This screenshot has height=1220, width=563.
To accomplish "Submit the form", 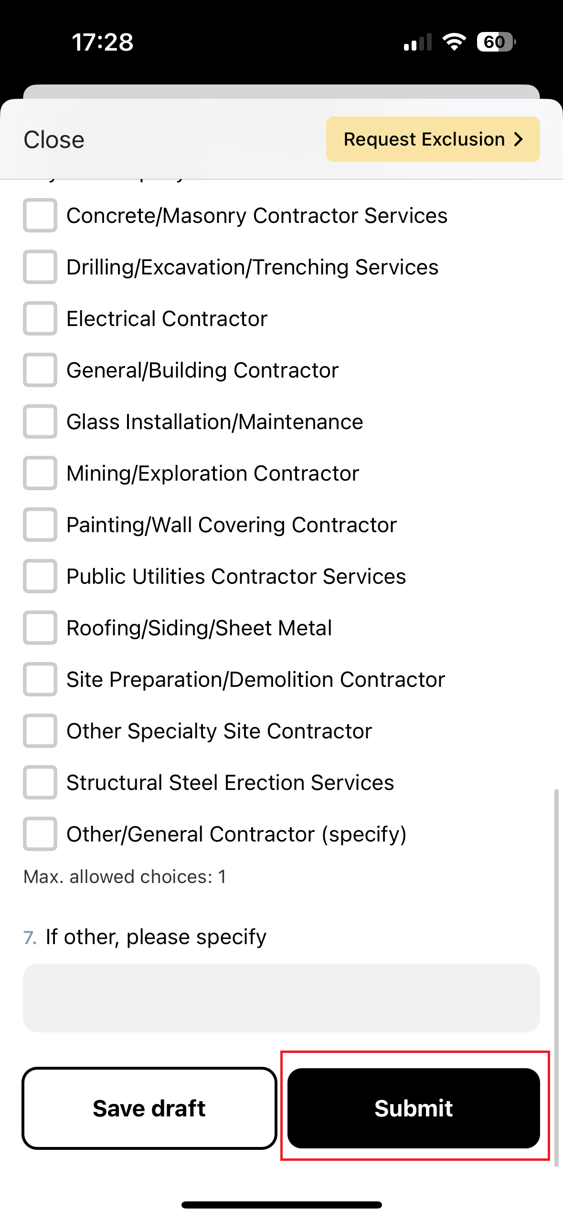I will coord(414,1108).
